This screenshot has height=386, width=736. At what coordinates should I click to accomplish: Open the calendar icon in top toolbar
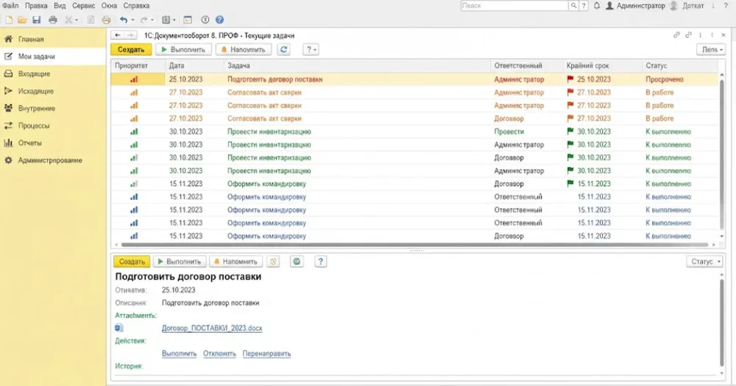(x=187, y=20)
